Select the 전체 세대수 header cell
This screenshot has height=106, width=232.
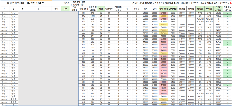tap(74, 9)
